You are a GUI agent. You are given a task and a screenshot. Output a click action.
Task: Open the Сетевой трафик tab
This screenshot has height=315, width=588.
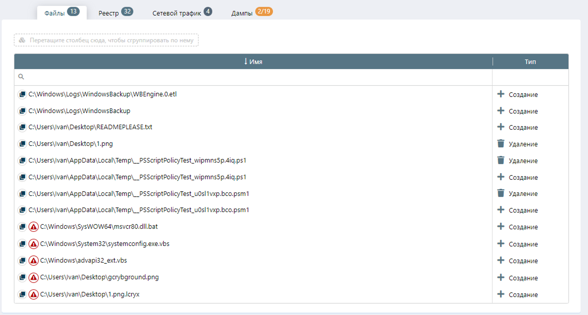[182, 13]
